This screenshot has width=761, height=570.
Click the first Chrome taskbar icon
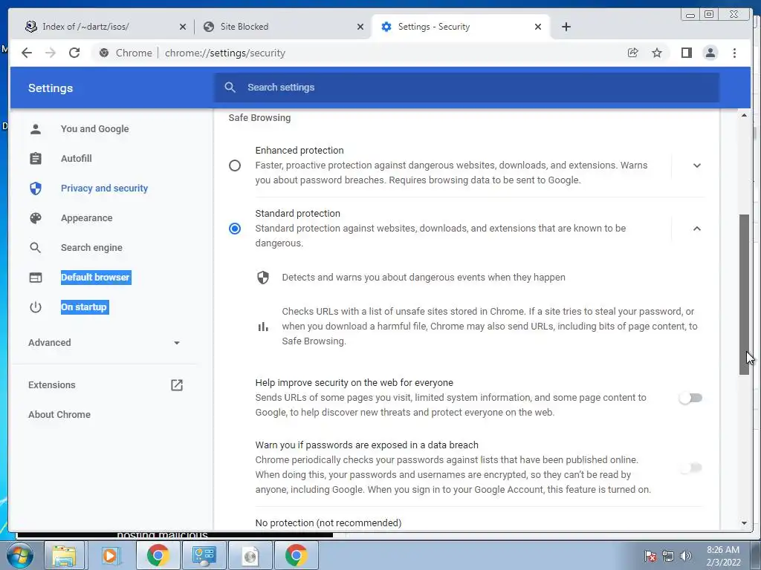(158, 555)
